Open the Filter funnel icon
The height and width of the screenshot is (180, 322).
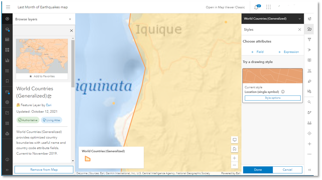pos(309,39)
